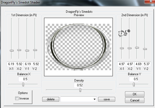Select the Balance X value field

click(23, 79)
